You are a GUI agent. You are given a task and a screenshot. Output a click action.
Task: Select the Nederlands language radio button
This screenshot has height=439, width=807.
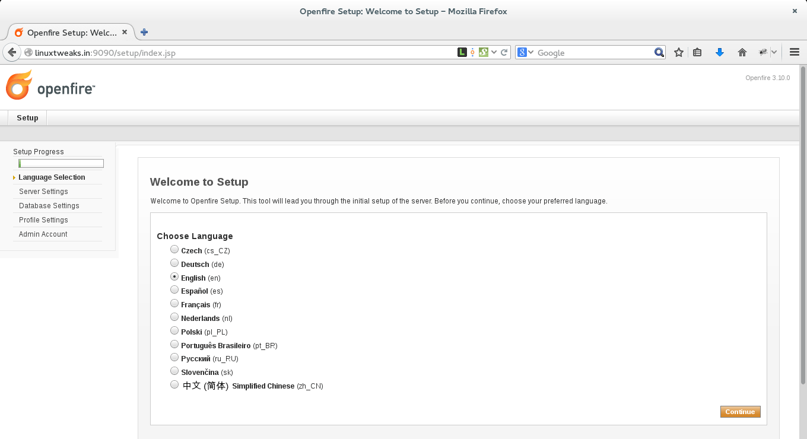point(174,317)
